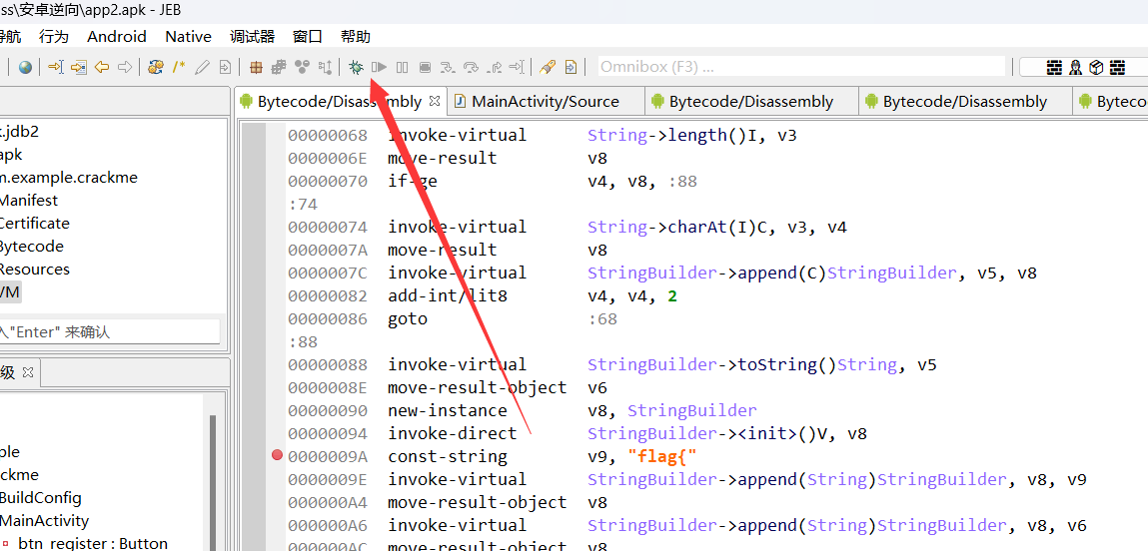Screen dimensions: 1148x551
Task: Open the Native menu
Action: click(188, 36)
